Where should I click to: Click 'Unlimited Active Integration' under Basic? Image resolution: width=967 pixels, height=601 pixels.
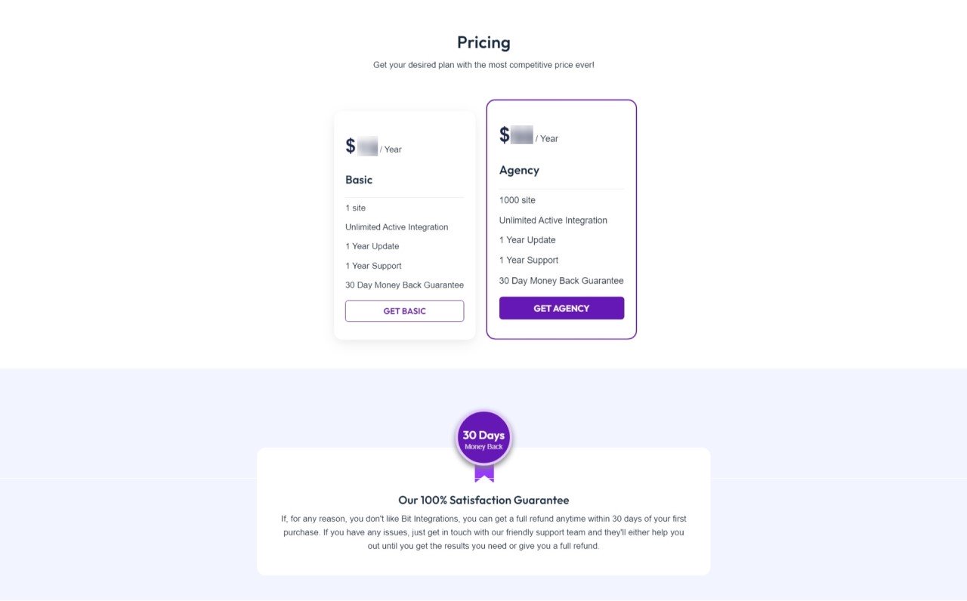pyautogui.click(x=396, y=227)
